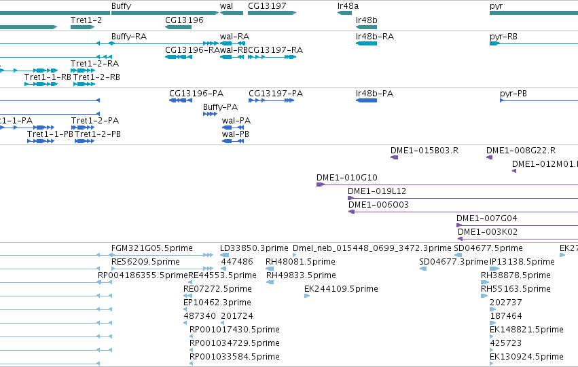Select the Ir48b-RA transcript
This screenshot has height=367, width=578.
(x=366, y=43)
